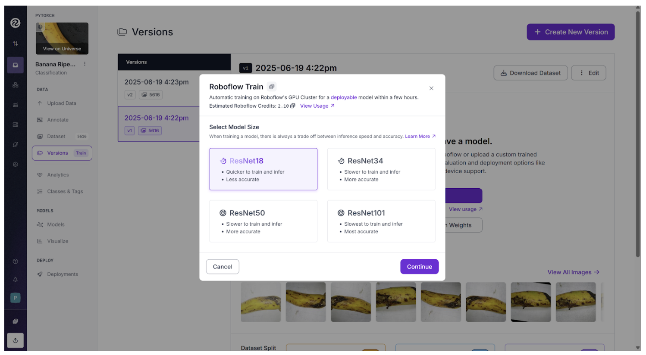Cancel the Roboflow Train dialog
This screenshot has width=646, height=355.
(x=223, y=267)
